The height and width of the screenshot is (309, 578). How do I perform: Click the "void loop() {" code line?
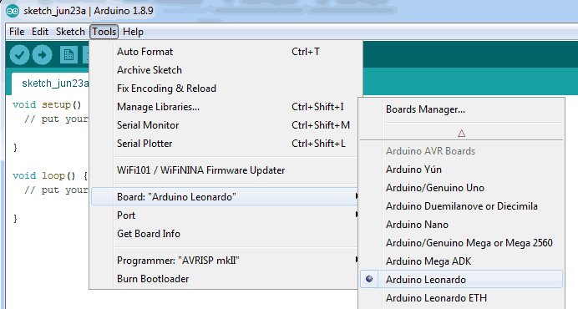tap(50, 175)
